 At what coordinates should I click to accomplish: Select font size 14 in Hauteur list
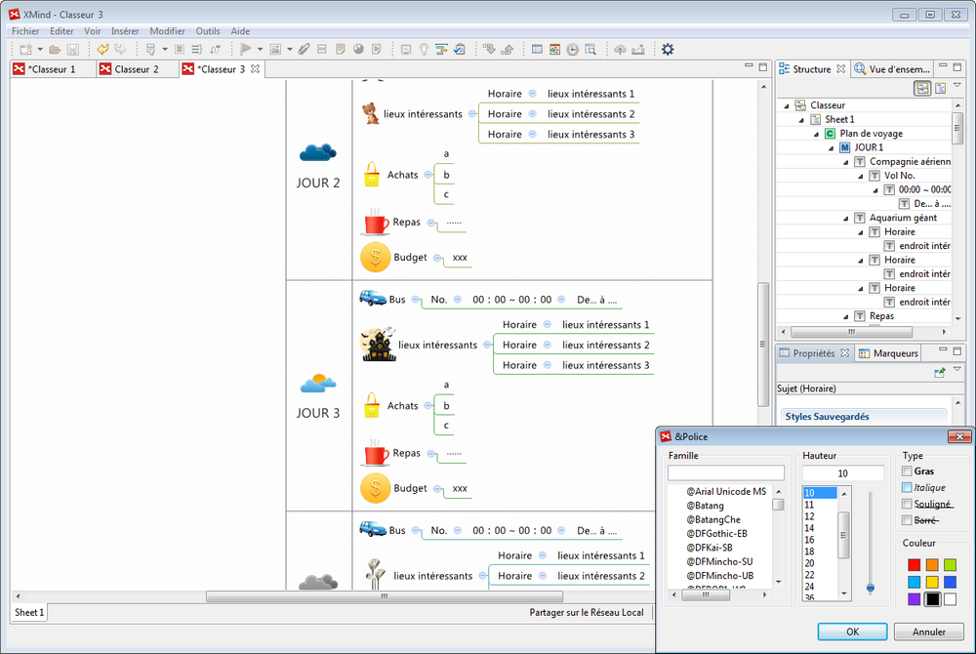point(809,528)
